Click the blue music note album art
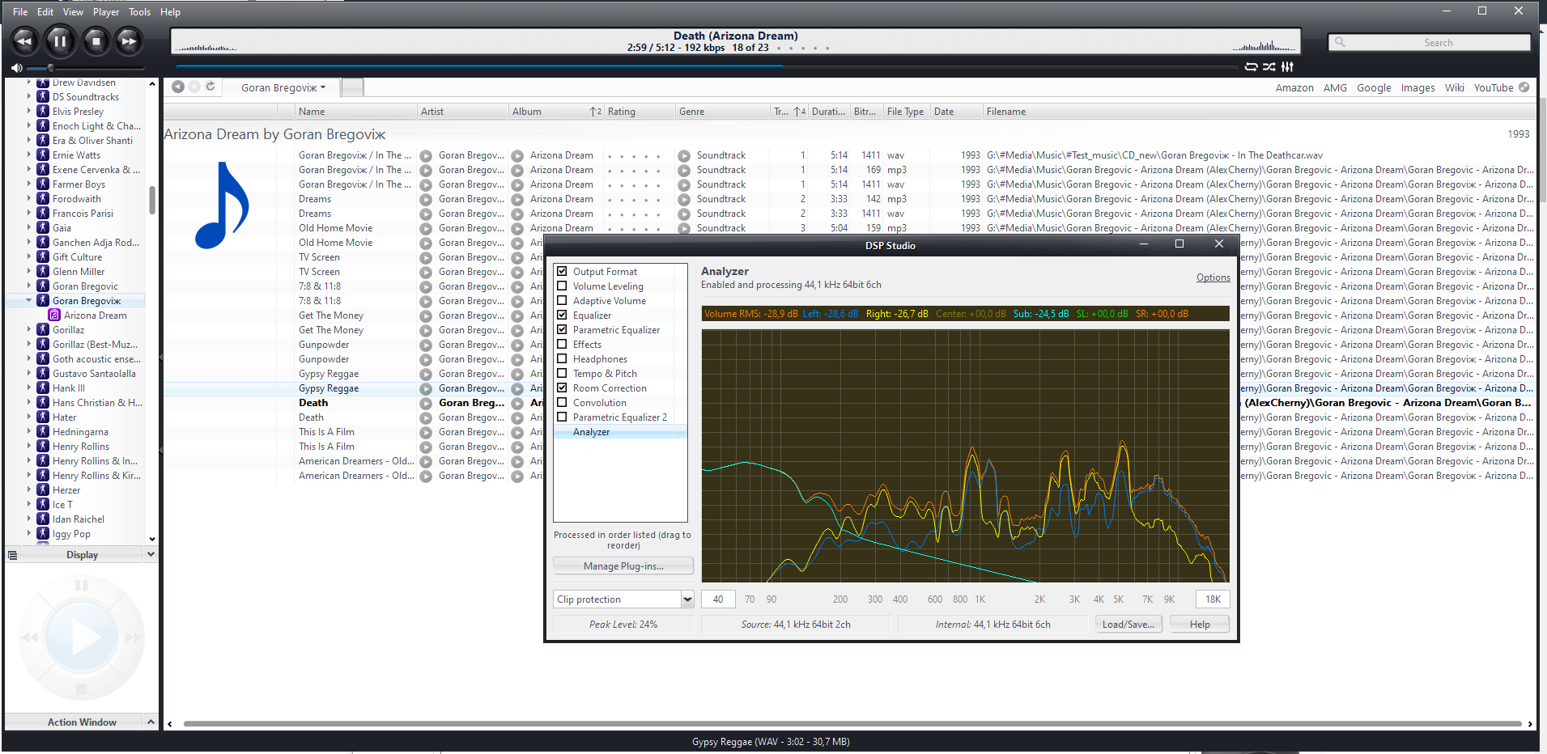 tap(222, 205)
